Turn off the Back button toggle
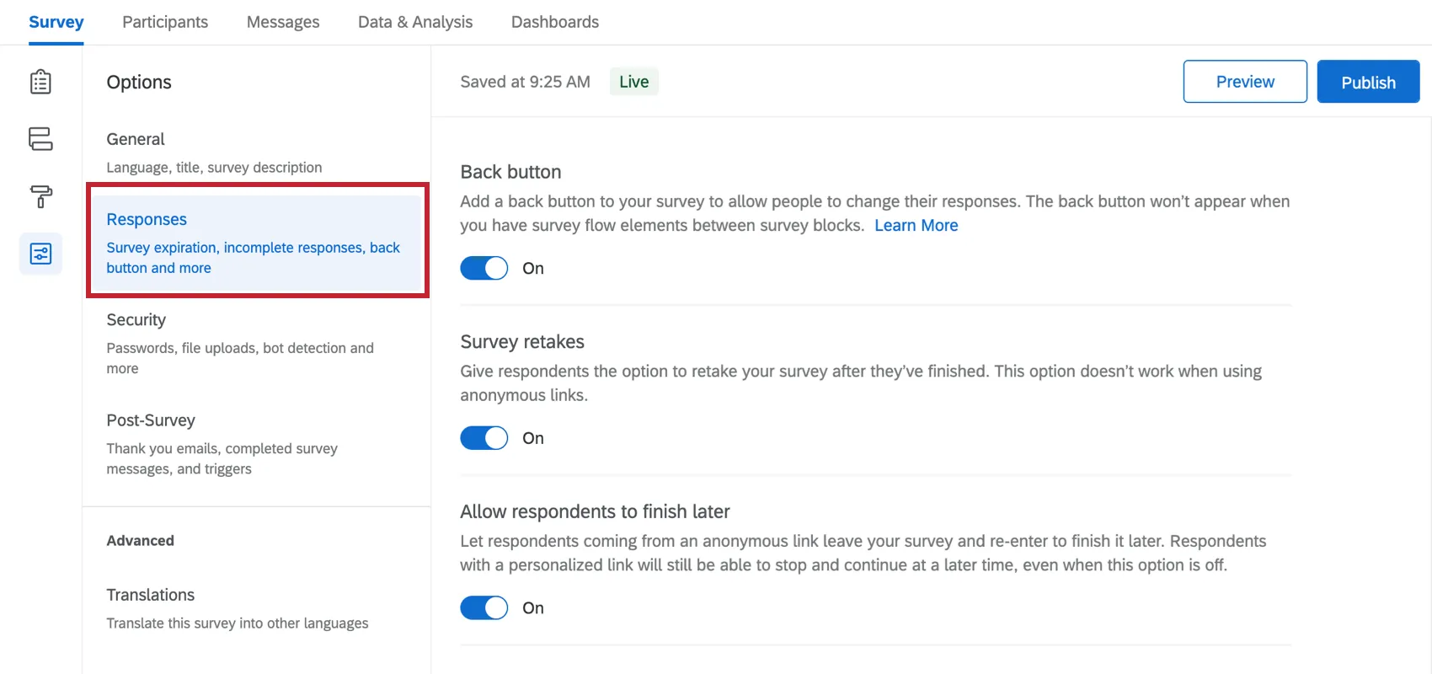Viewport: 1432px width, 674px height. 484,268
